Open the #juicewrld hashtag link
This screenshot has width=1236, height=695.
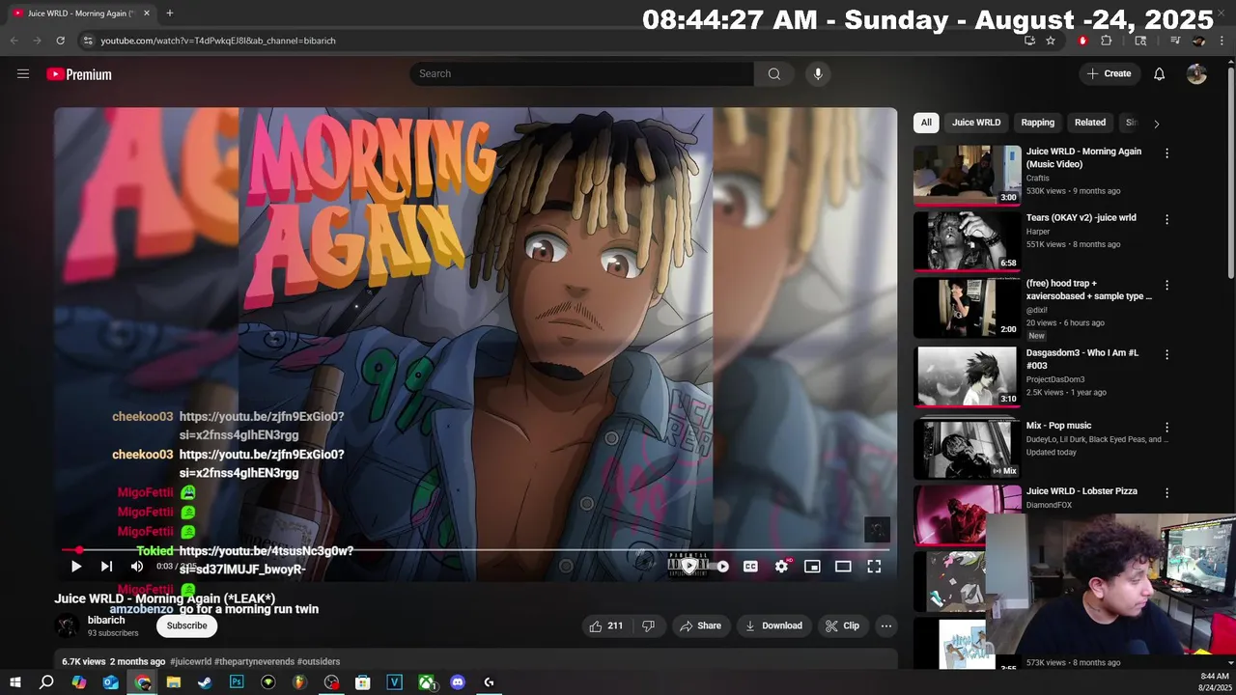[190, 661]
